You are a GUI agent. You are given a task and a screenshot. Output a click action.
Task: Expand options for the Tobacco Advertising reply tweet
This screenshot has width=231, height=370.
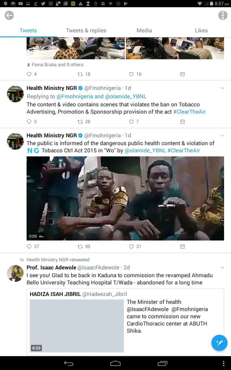pos(222,88)
